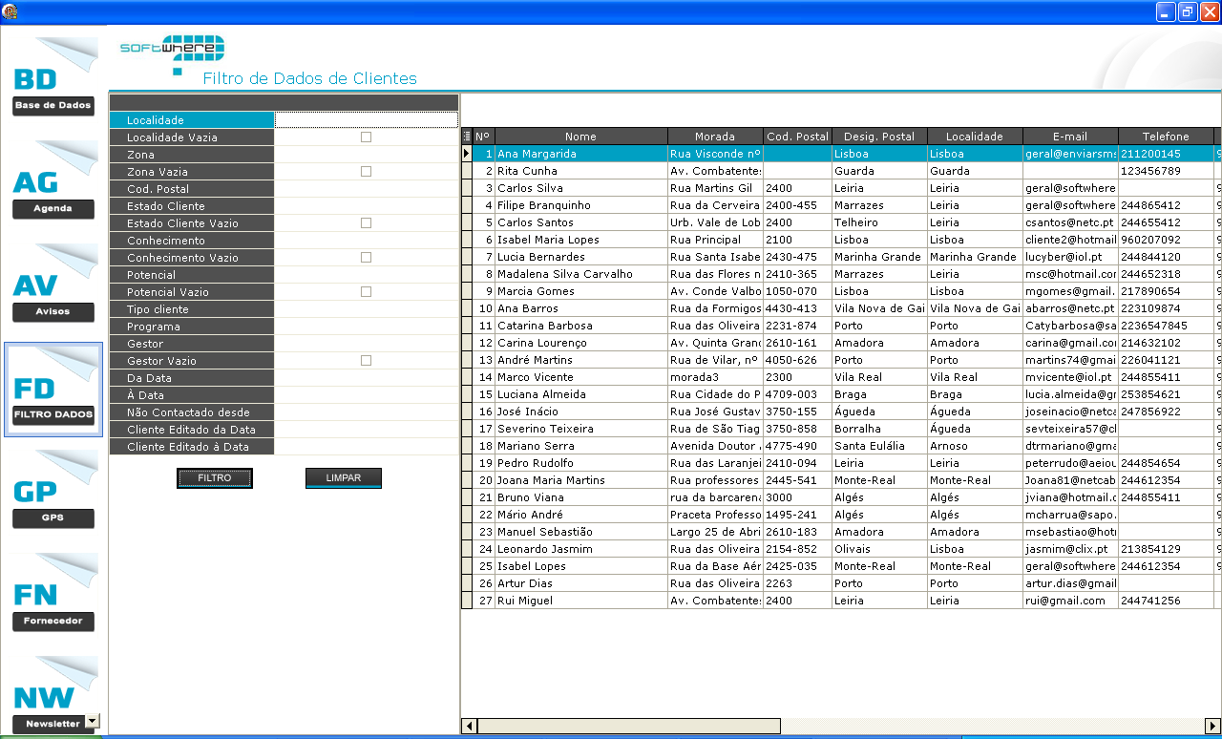Click the FILTRO button
This screenshot has width=1222, height=739.
click(215, 478)
